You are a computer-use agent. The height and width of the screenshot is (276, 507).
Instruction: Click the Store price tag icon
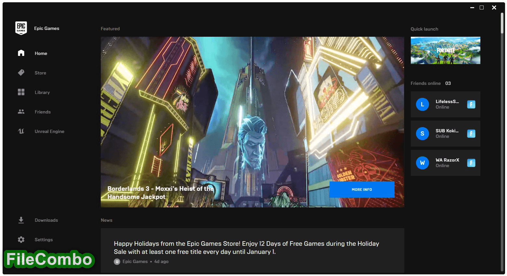click(21, 72)
